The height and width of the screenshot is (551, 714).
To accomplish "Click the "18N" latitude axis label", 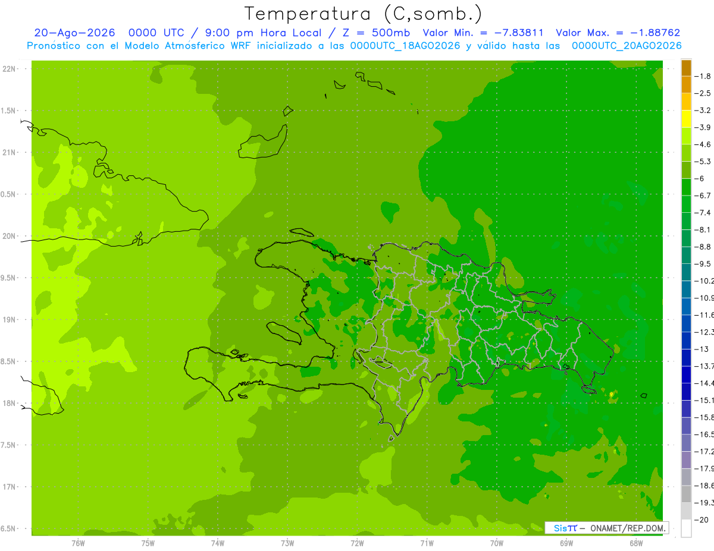I will pos(10,404).
